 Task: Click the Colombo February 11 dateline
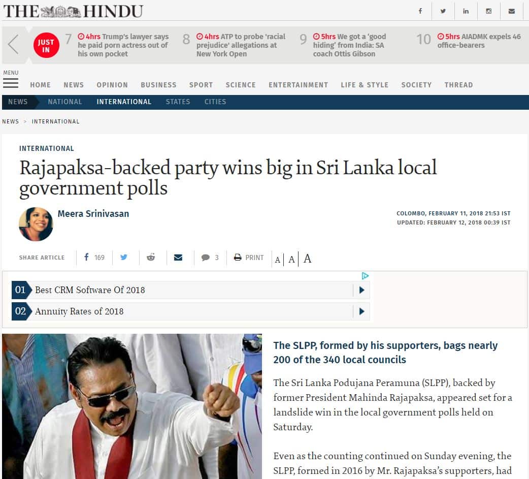[453, 213]
